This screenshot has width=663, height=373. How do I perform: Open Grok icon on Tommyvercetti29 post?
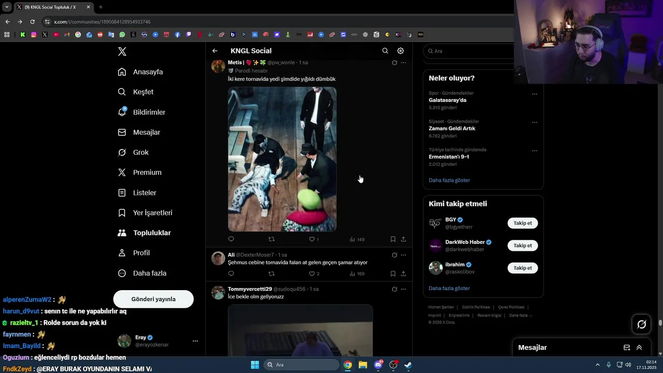pos(394,289)
